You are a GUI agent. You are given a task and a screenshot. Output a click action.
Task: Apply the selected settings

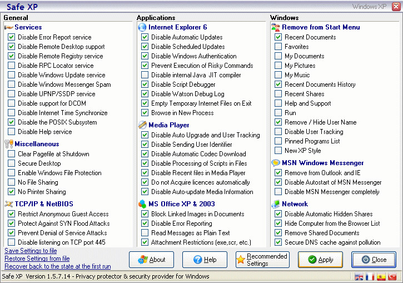pos(320,260)
